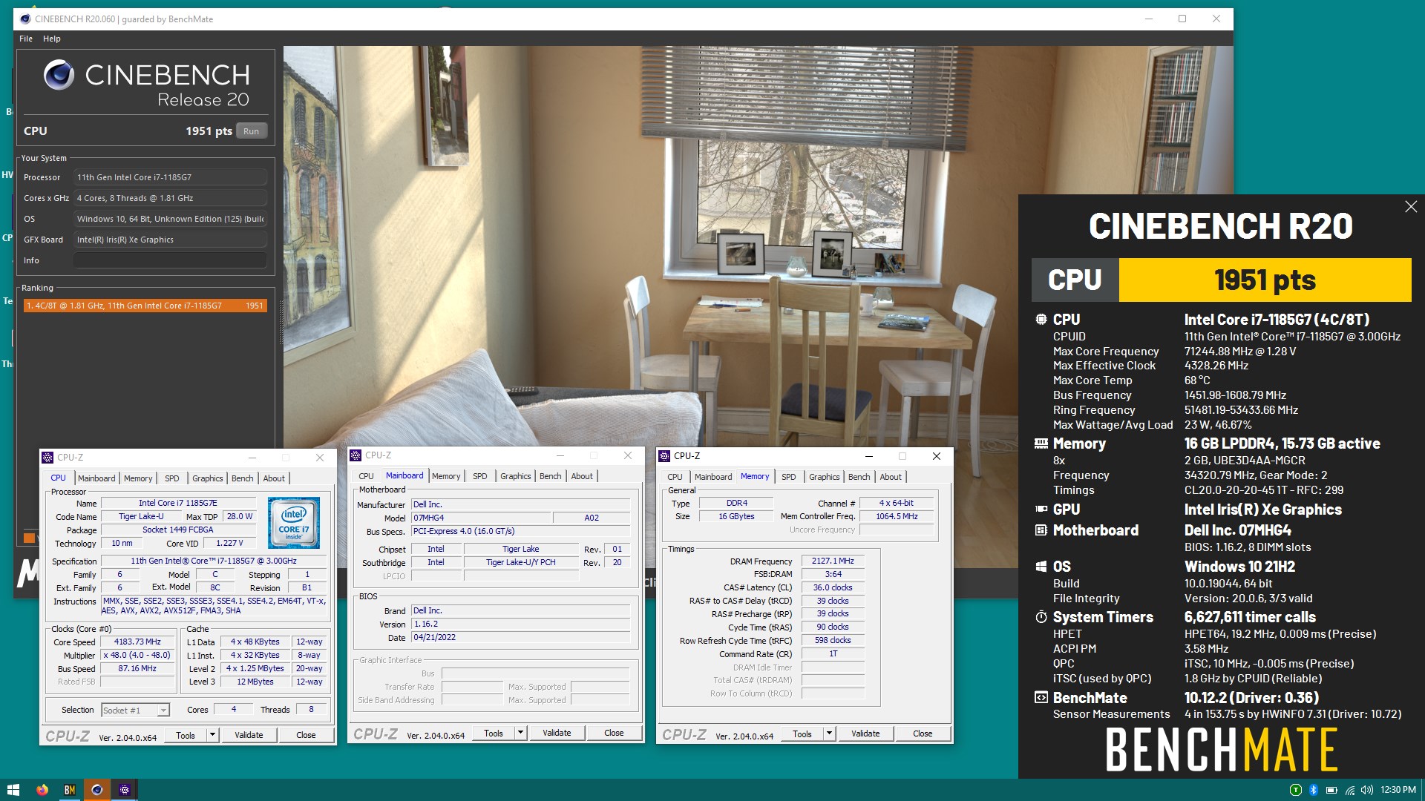The image size is (1425, 801).
Task: Click Tools in the left CPU-Z window
Action: 186,735
